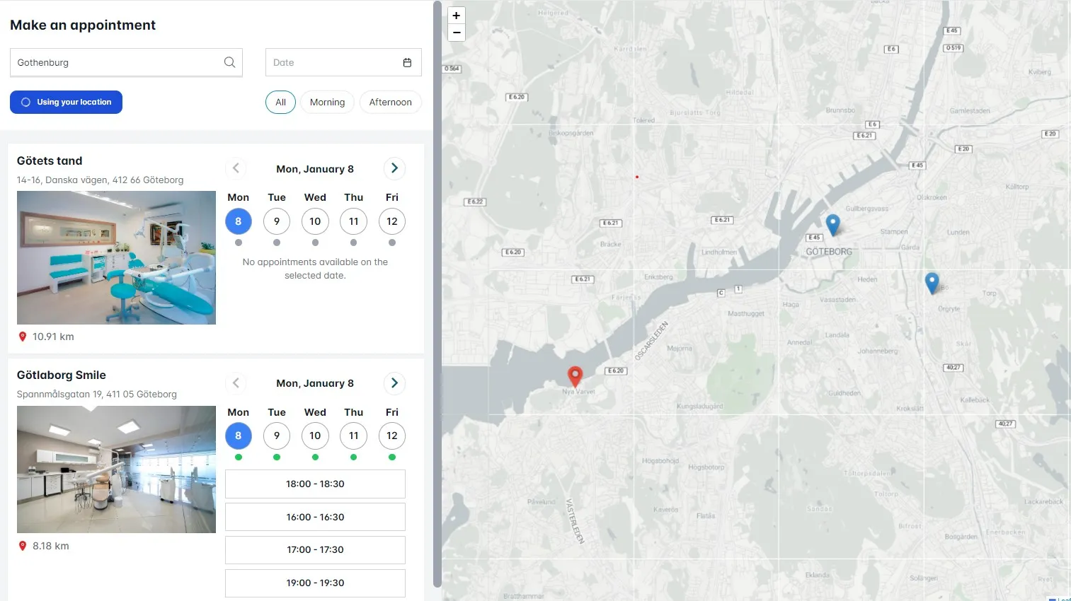Choose Wed 10 for Götets tand
1071x601 pixels.
click(315, 221)
